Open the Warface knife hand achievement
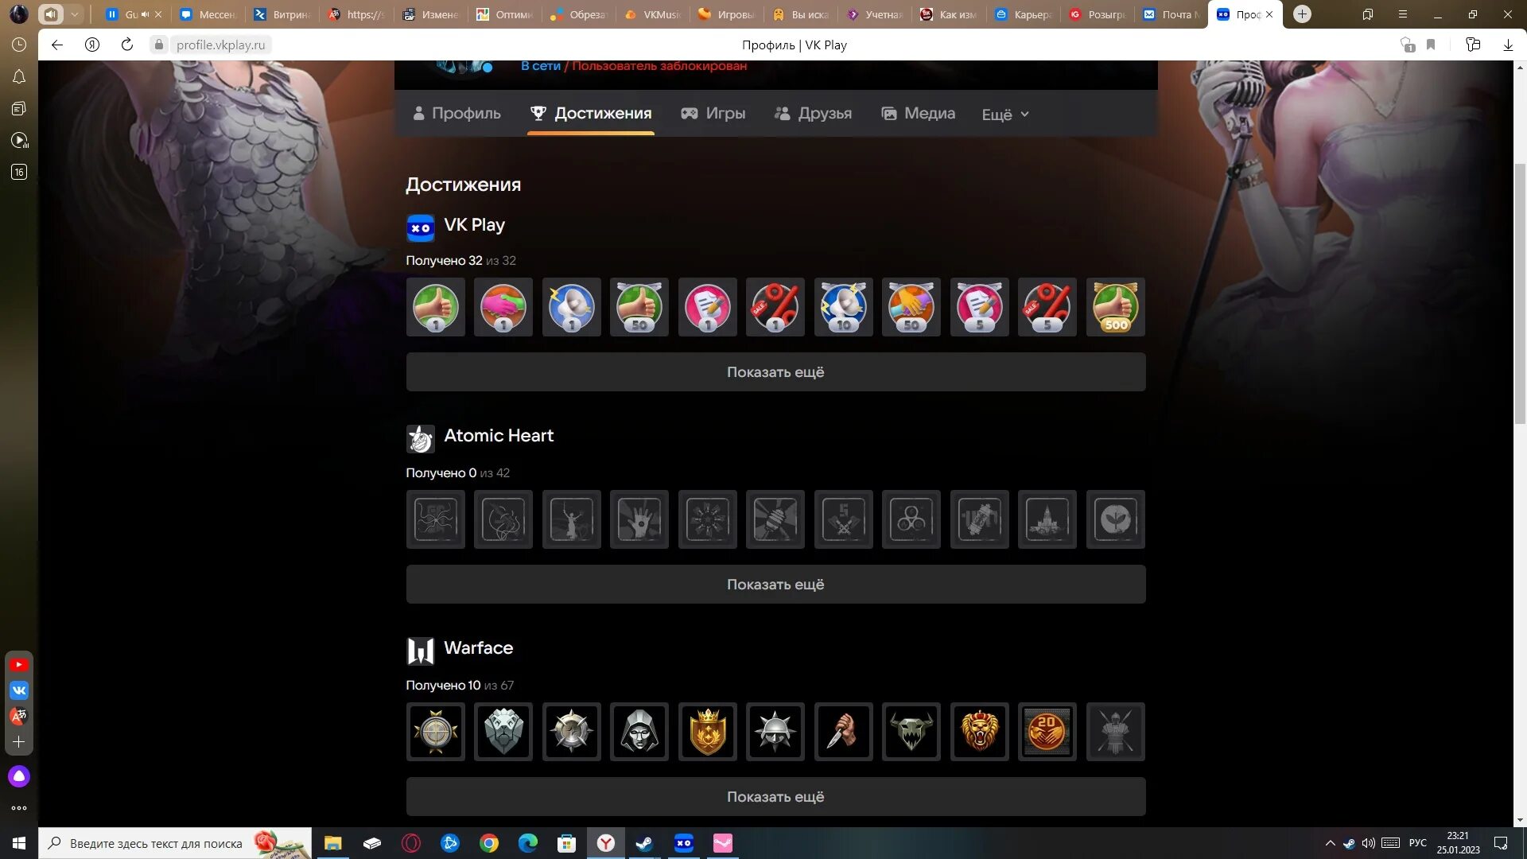Viewport: 1527px width, 859px height. [x=843, y=732]
